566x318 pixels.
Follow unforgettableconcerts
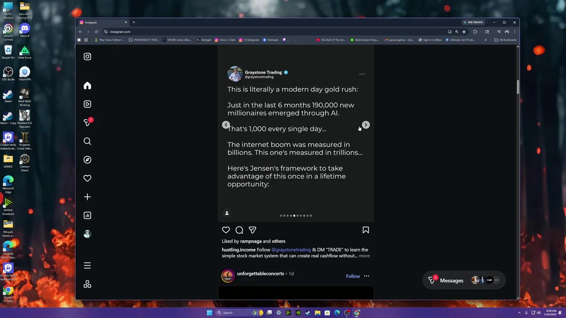tap(353, 276)
